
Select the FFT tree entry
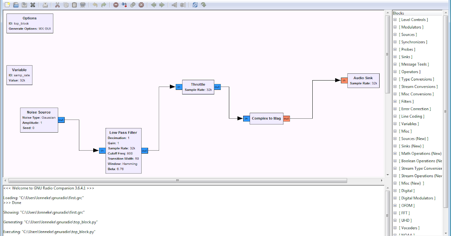(x=404, y=213)
